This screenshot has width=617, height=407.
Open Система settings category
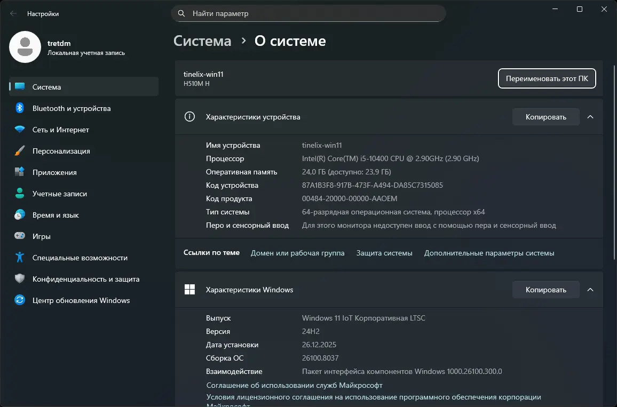point(84,86)
